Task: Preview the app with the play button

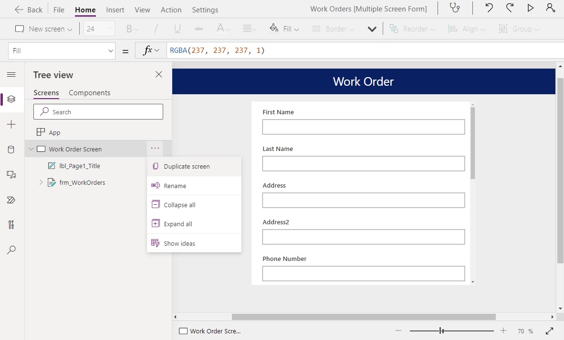Action: 530,8
